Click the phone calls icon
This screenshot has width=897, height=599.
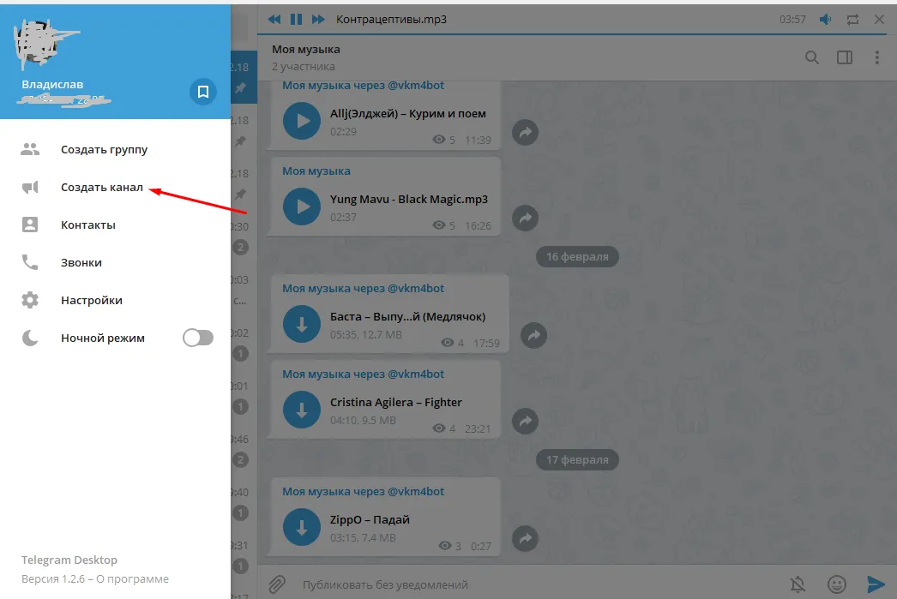[x=30, y=262]
